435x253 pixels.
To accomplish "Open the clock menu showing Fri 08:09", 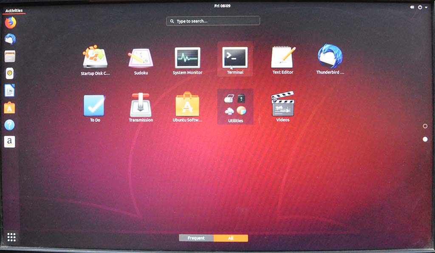I will coord(222,6).
